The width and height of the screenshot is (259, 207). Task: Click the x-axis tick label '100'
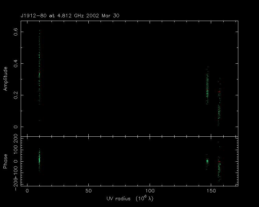coord(150,191)
